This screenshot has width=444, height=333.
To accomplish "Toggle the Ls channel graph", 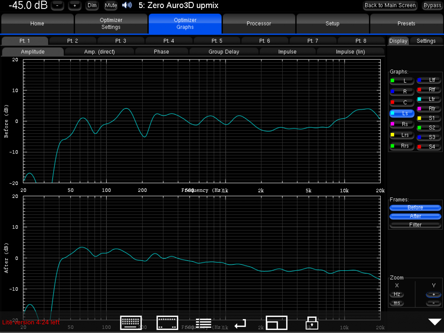I will tap(401, 113).
